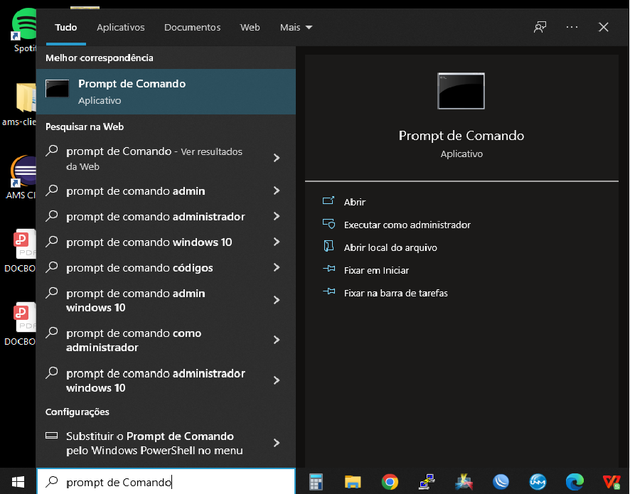630x494 pixels.
Task: Open the WPS Office taskbar icon
Action: pyautogui.click(x=612, y=482)
